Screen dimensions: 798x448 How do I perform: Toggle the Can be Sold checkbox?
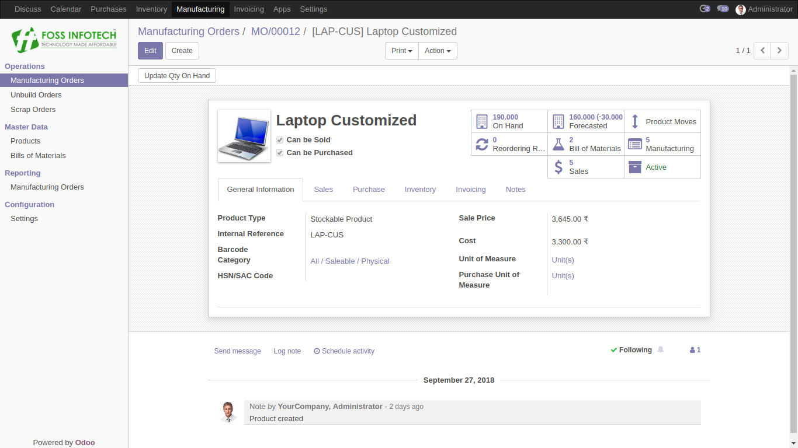(x=280, y=140)
